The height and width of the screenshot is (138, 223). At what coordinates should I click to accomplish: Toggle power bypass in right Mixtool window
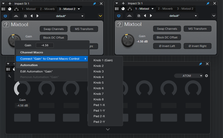click(x=119, y=16)
